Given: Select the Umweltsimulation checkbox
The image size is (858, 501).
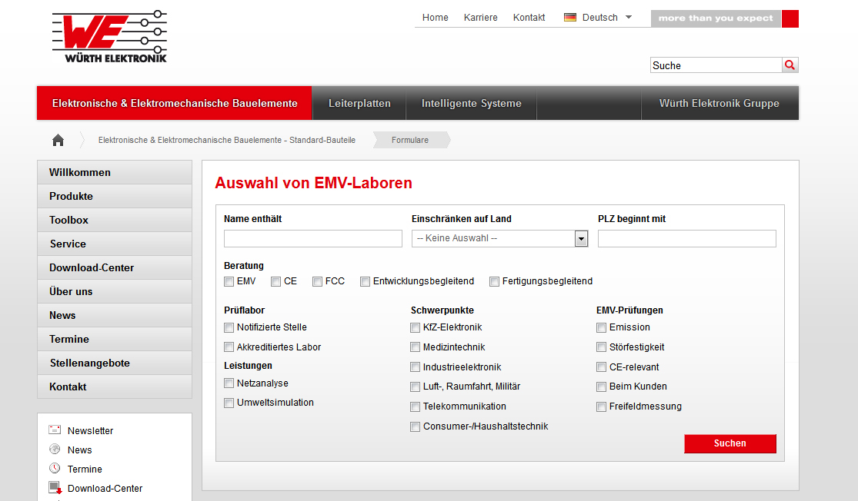Looking at the screenshot, I should pyautogui.click(x=229, y=403).
